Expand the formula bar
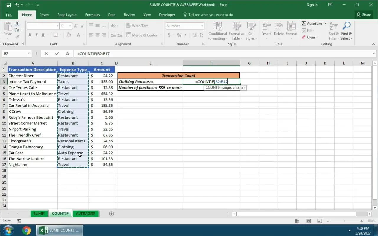Image resolution: width=378 pixels, height=236 pixels. 374,53
